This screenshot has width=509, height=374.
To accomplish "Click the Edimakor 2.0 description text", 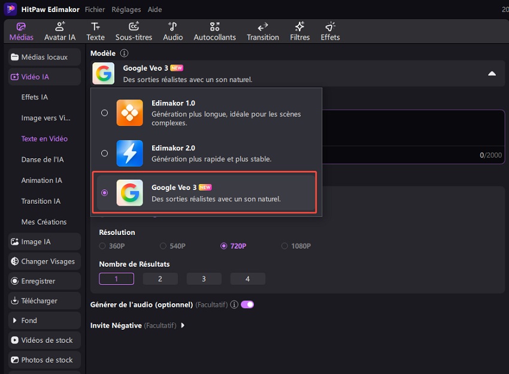I will coord(211,159).
